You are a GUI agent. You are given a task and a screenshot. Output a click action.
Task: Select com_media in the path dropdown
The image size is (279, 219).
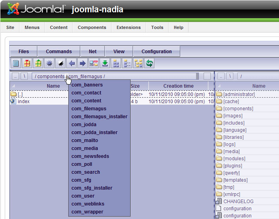[x=99, y=148]
